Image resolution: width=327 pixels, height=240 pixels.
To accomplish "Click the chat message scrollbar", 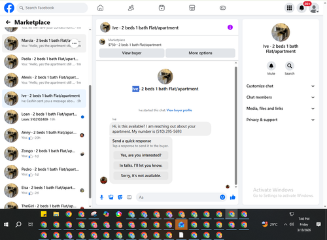I will coord(235,126).
